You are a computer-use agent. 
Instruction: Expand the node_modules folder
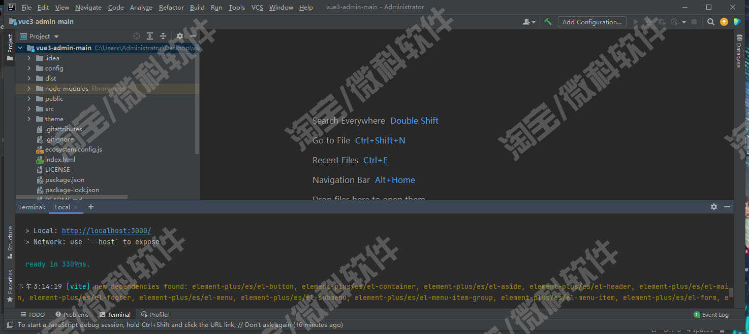click(29, 88)
